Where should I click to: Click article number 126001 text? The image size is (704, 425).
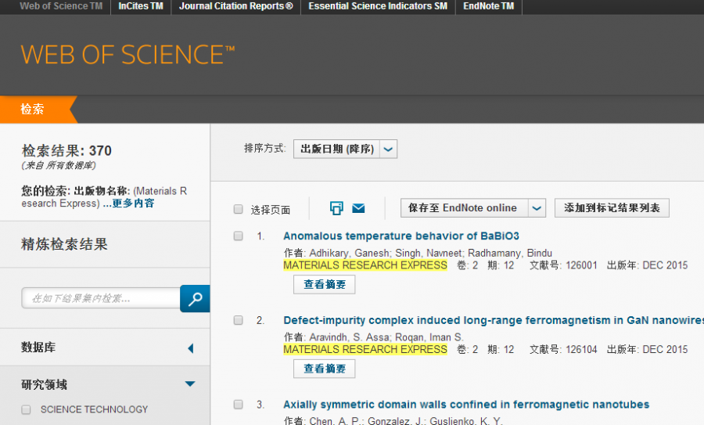click(x=581, y=265)
